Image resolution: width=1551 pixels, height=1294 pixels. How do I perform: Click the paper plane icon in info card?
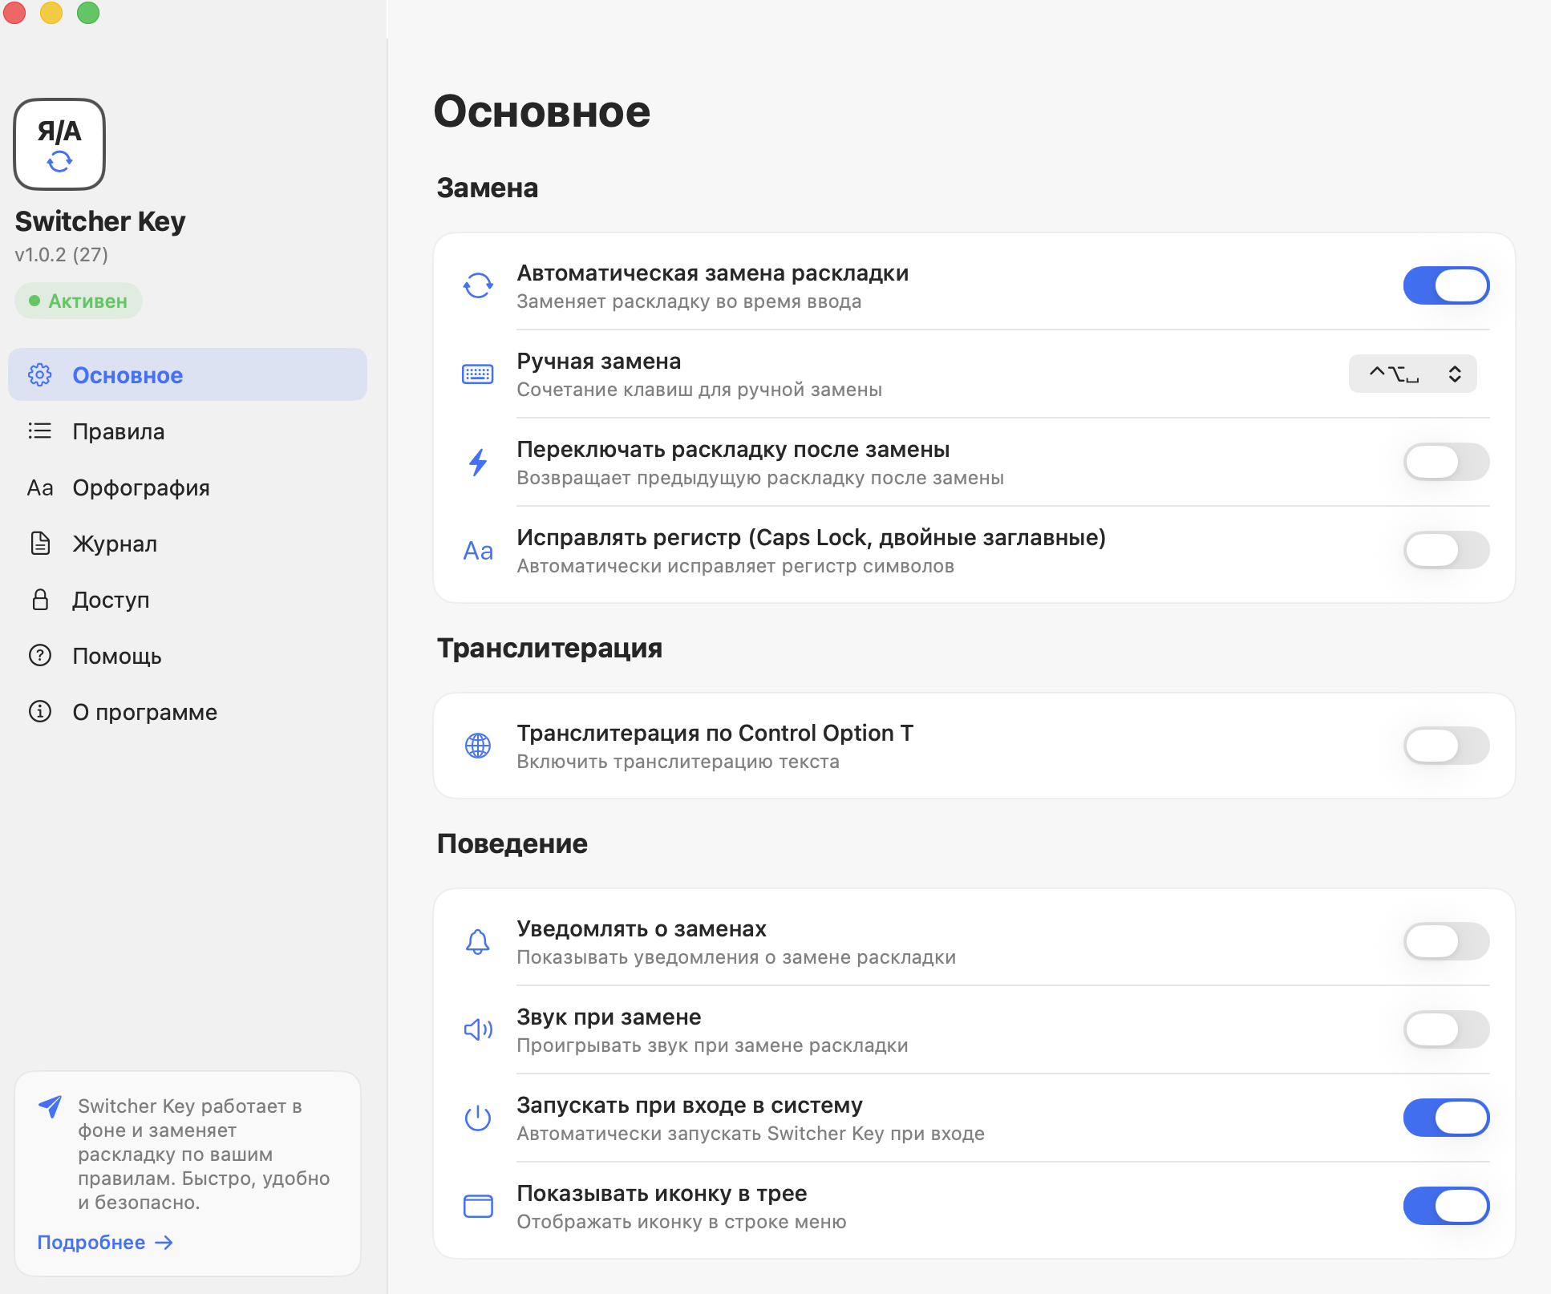coord(51,1106)
